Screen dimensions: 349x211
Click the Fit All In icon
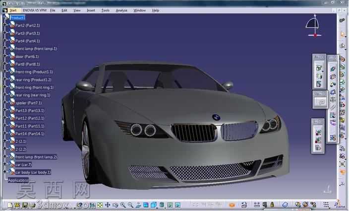coord(100,205)
